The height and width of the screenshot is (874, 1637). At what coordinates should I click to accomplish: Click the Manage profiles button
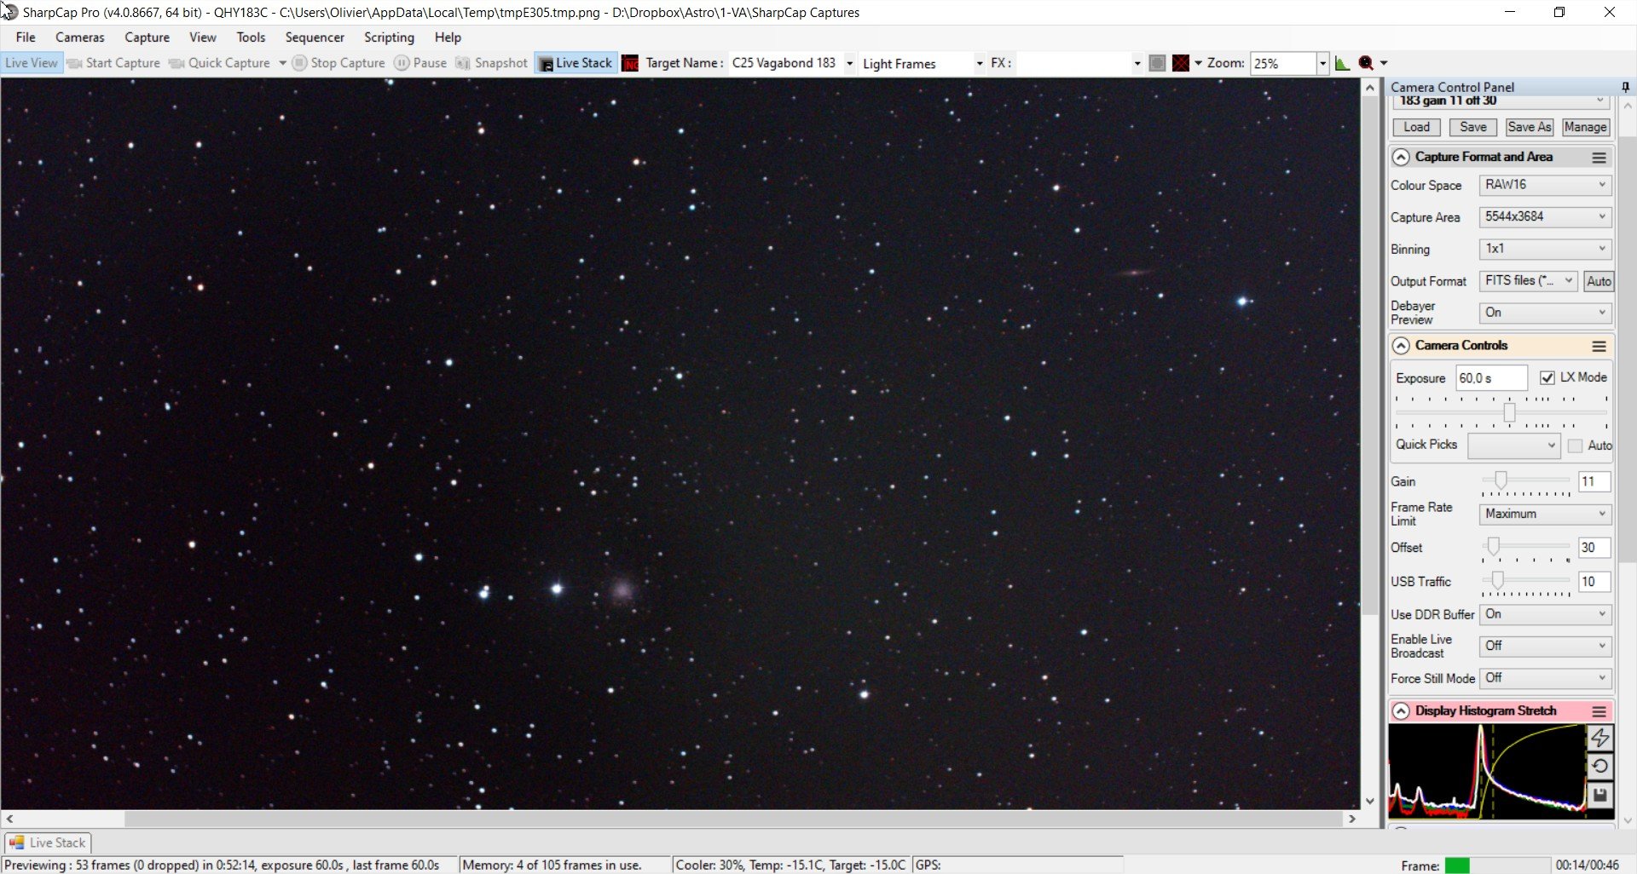1585,127
